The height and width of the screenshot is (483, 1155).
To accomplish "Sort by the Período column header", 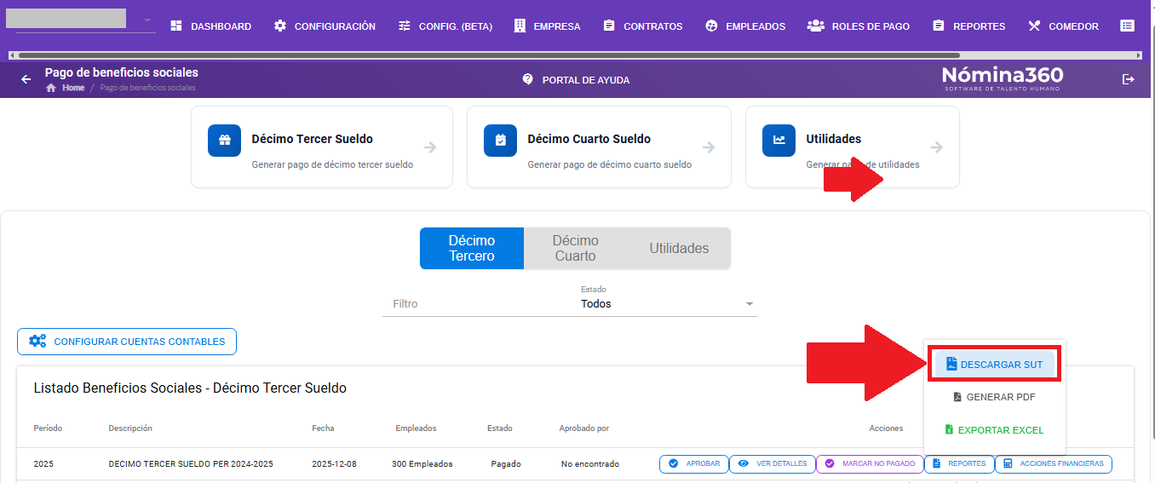I will (x=49, y=428).
